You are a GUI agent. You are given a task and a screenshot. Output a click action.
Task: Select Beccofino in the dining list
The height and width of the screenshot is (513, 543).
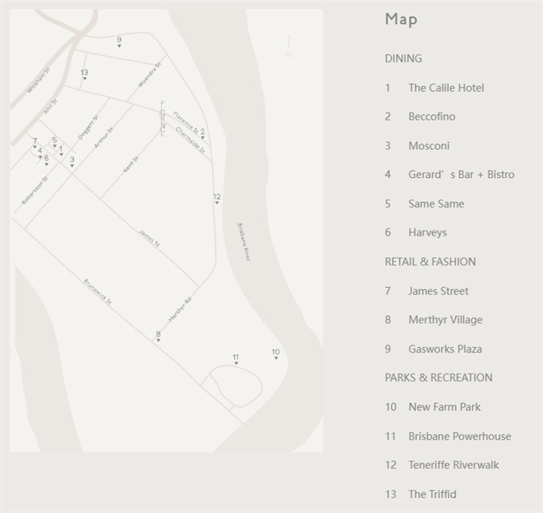tap(431, 116)
